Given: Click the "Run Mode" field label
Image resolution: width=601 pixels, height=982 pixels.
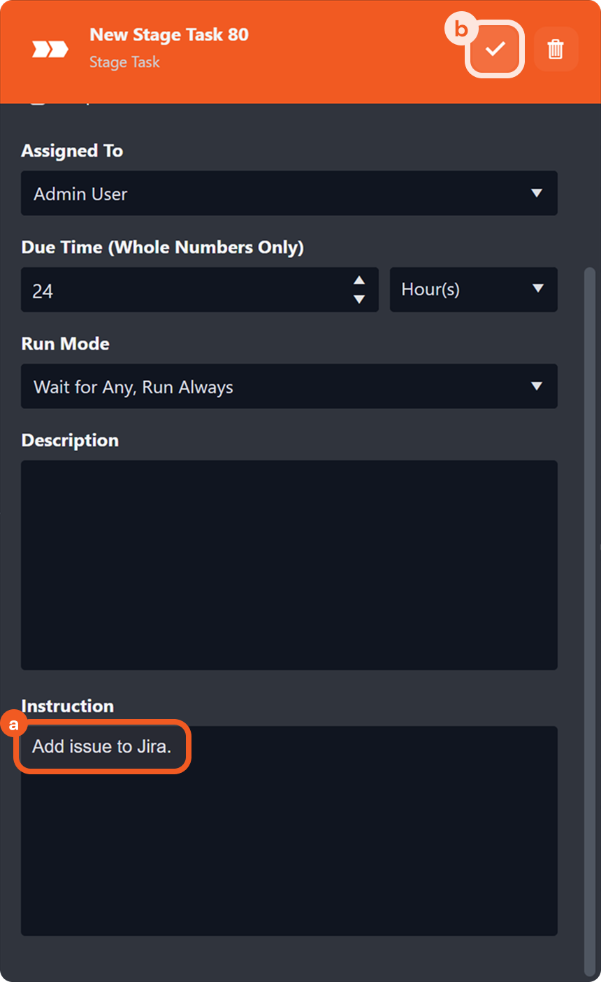Looking at the screenshot, I should click(x=66, y=343).
